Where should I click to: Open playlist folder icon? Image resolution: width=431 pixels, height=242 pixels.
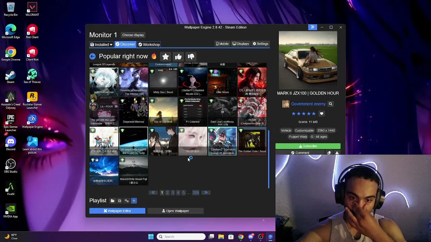[x=112, y=201]
